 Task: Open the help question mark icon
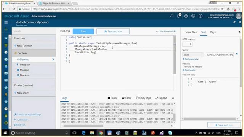[x=201, y=16]
